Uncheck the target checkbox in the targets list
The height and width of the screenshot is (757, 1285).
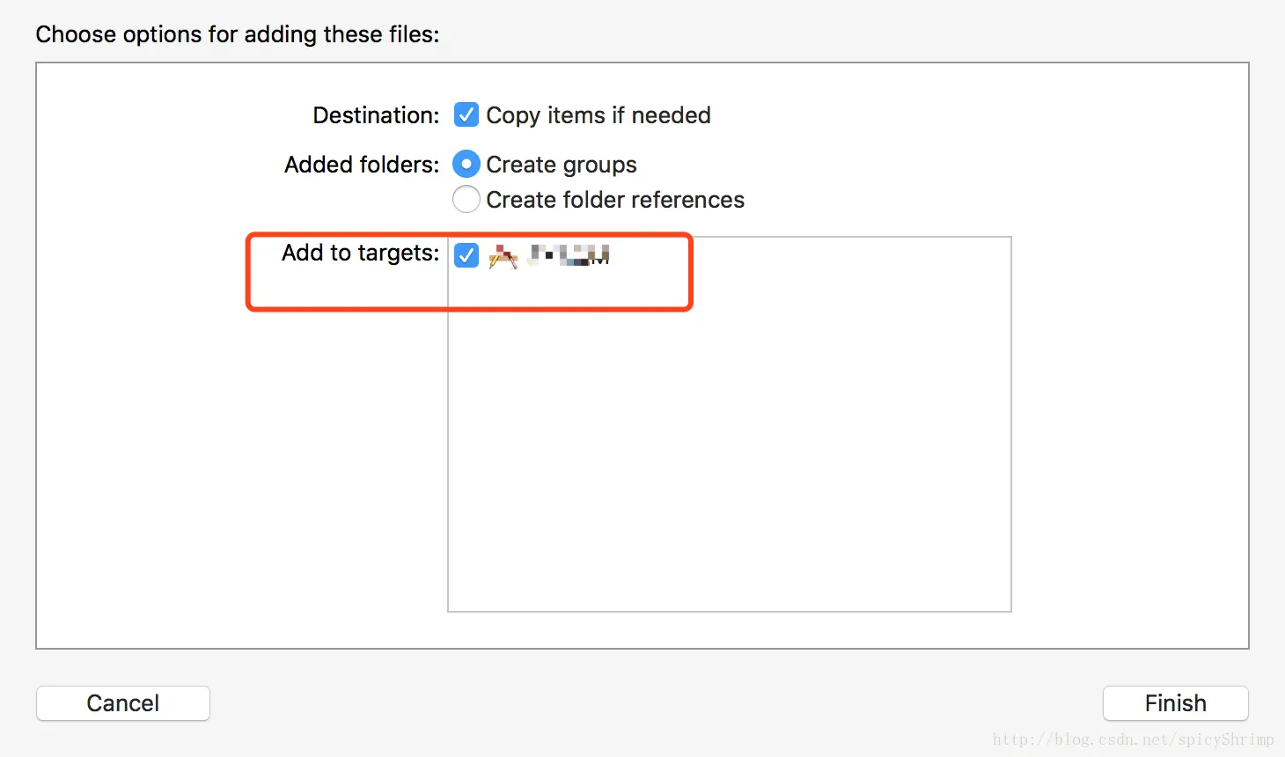466,255
